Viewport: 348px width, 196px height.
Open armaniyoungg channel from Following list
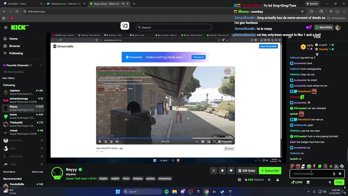pyautogui.click(x=23, y=100)
